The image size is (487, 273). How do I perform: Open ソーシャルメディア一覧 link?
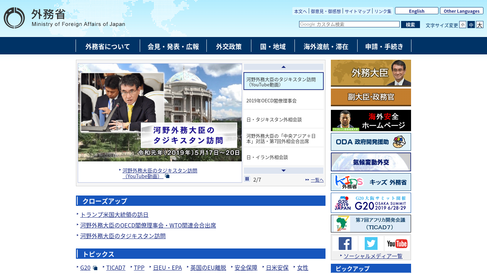point(373,256)
